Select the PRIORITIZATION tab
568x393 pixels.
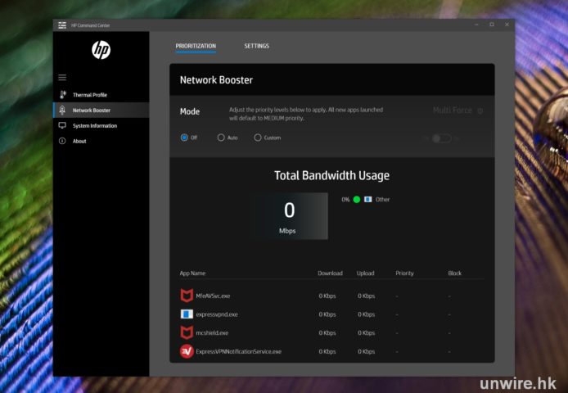[x=196, y=46]
